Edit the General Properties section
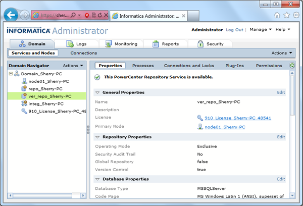Screen dimensions: 303x206 tap(281, 92)
